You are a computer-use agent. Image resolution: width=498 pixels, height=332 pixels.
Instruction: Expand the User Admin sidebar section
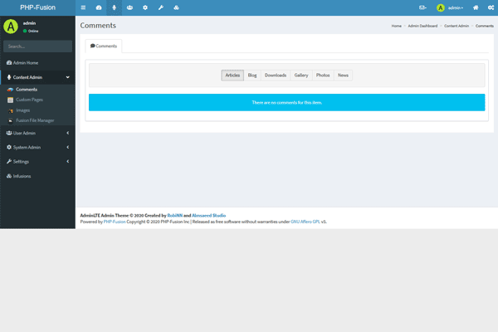[37, 133]
